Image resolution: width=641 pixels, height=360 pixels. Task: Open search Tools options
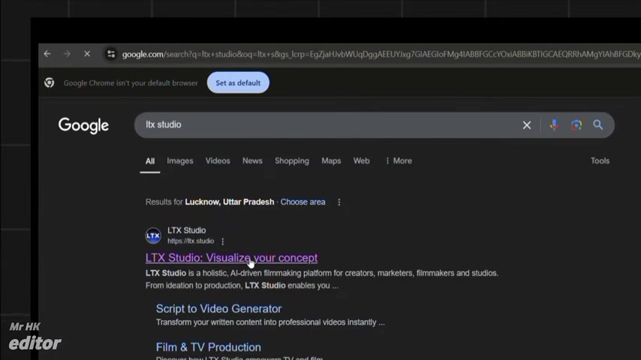[600, 161]
